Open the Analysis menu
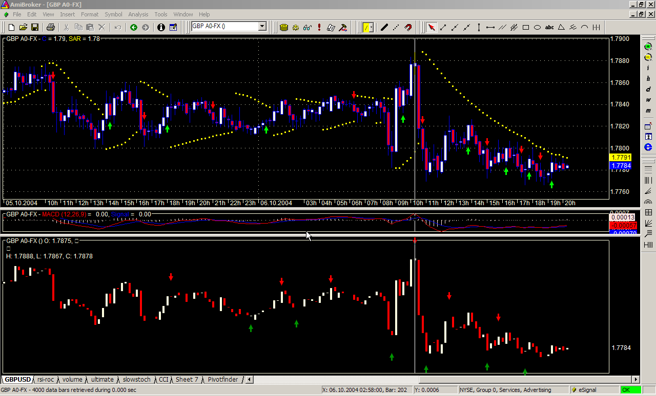The height and width of the screenshot is (396, 656). [x=138, y=14]
